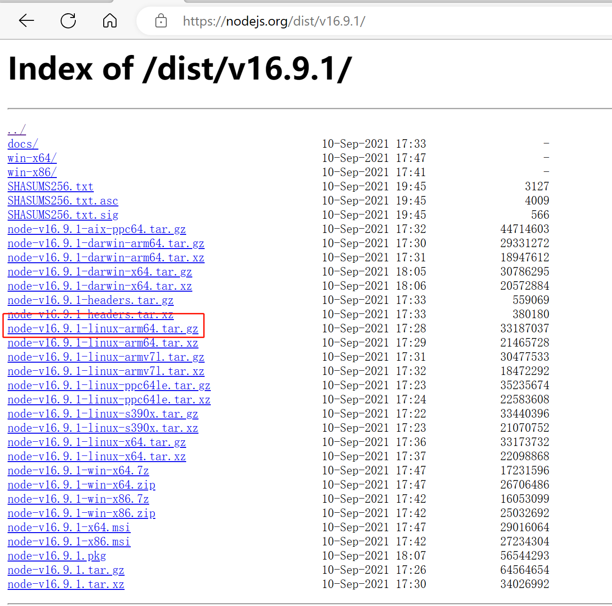Go to the browser Home icon
Viewport: 612px width, 606px height.
click(x=110, y=20)
